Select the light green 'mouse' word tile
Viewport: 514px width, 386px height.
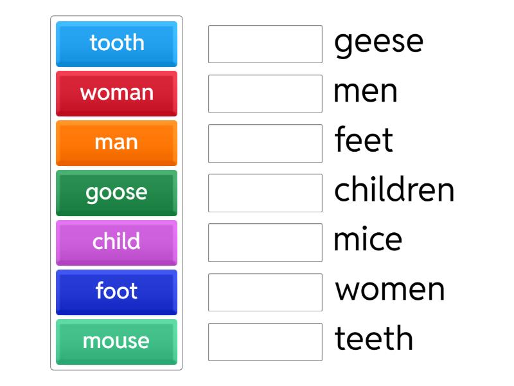tap(116, 342)
